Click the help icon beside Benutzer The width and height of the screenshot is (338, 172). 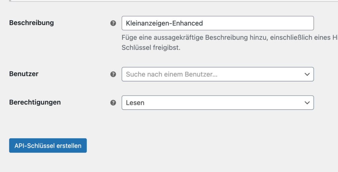113,74
